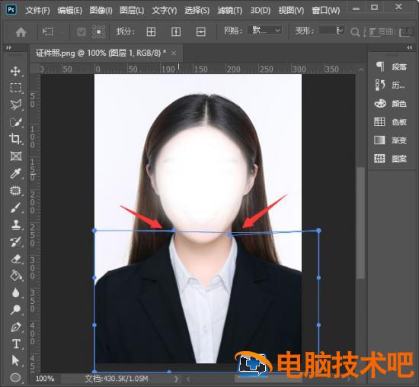Select the Pen tool
This screenshot has height=387, width=419.
pyautogui.click(x=15, y=327)
